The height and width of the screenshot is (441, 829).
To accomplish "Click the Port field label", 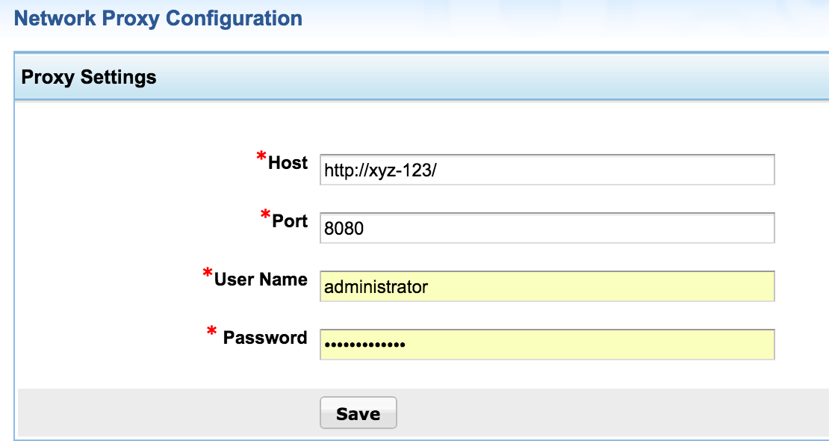I will (x=290, y=221).
